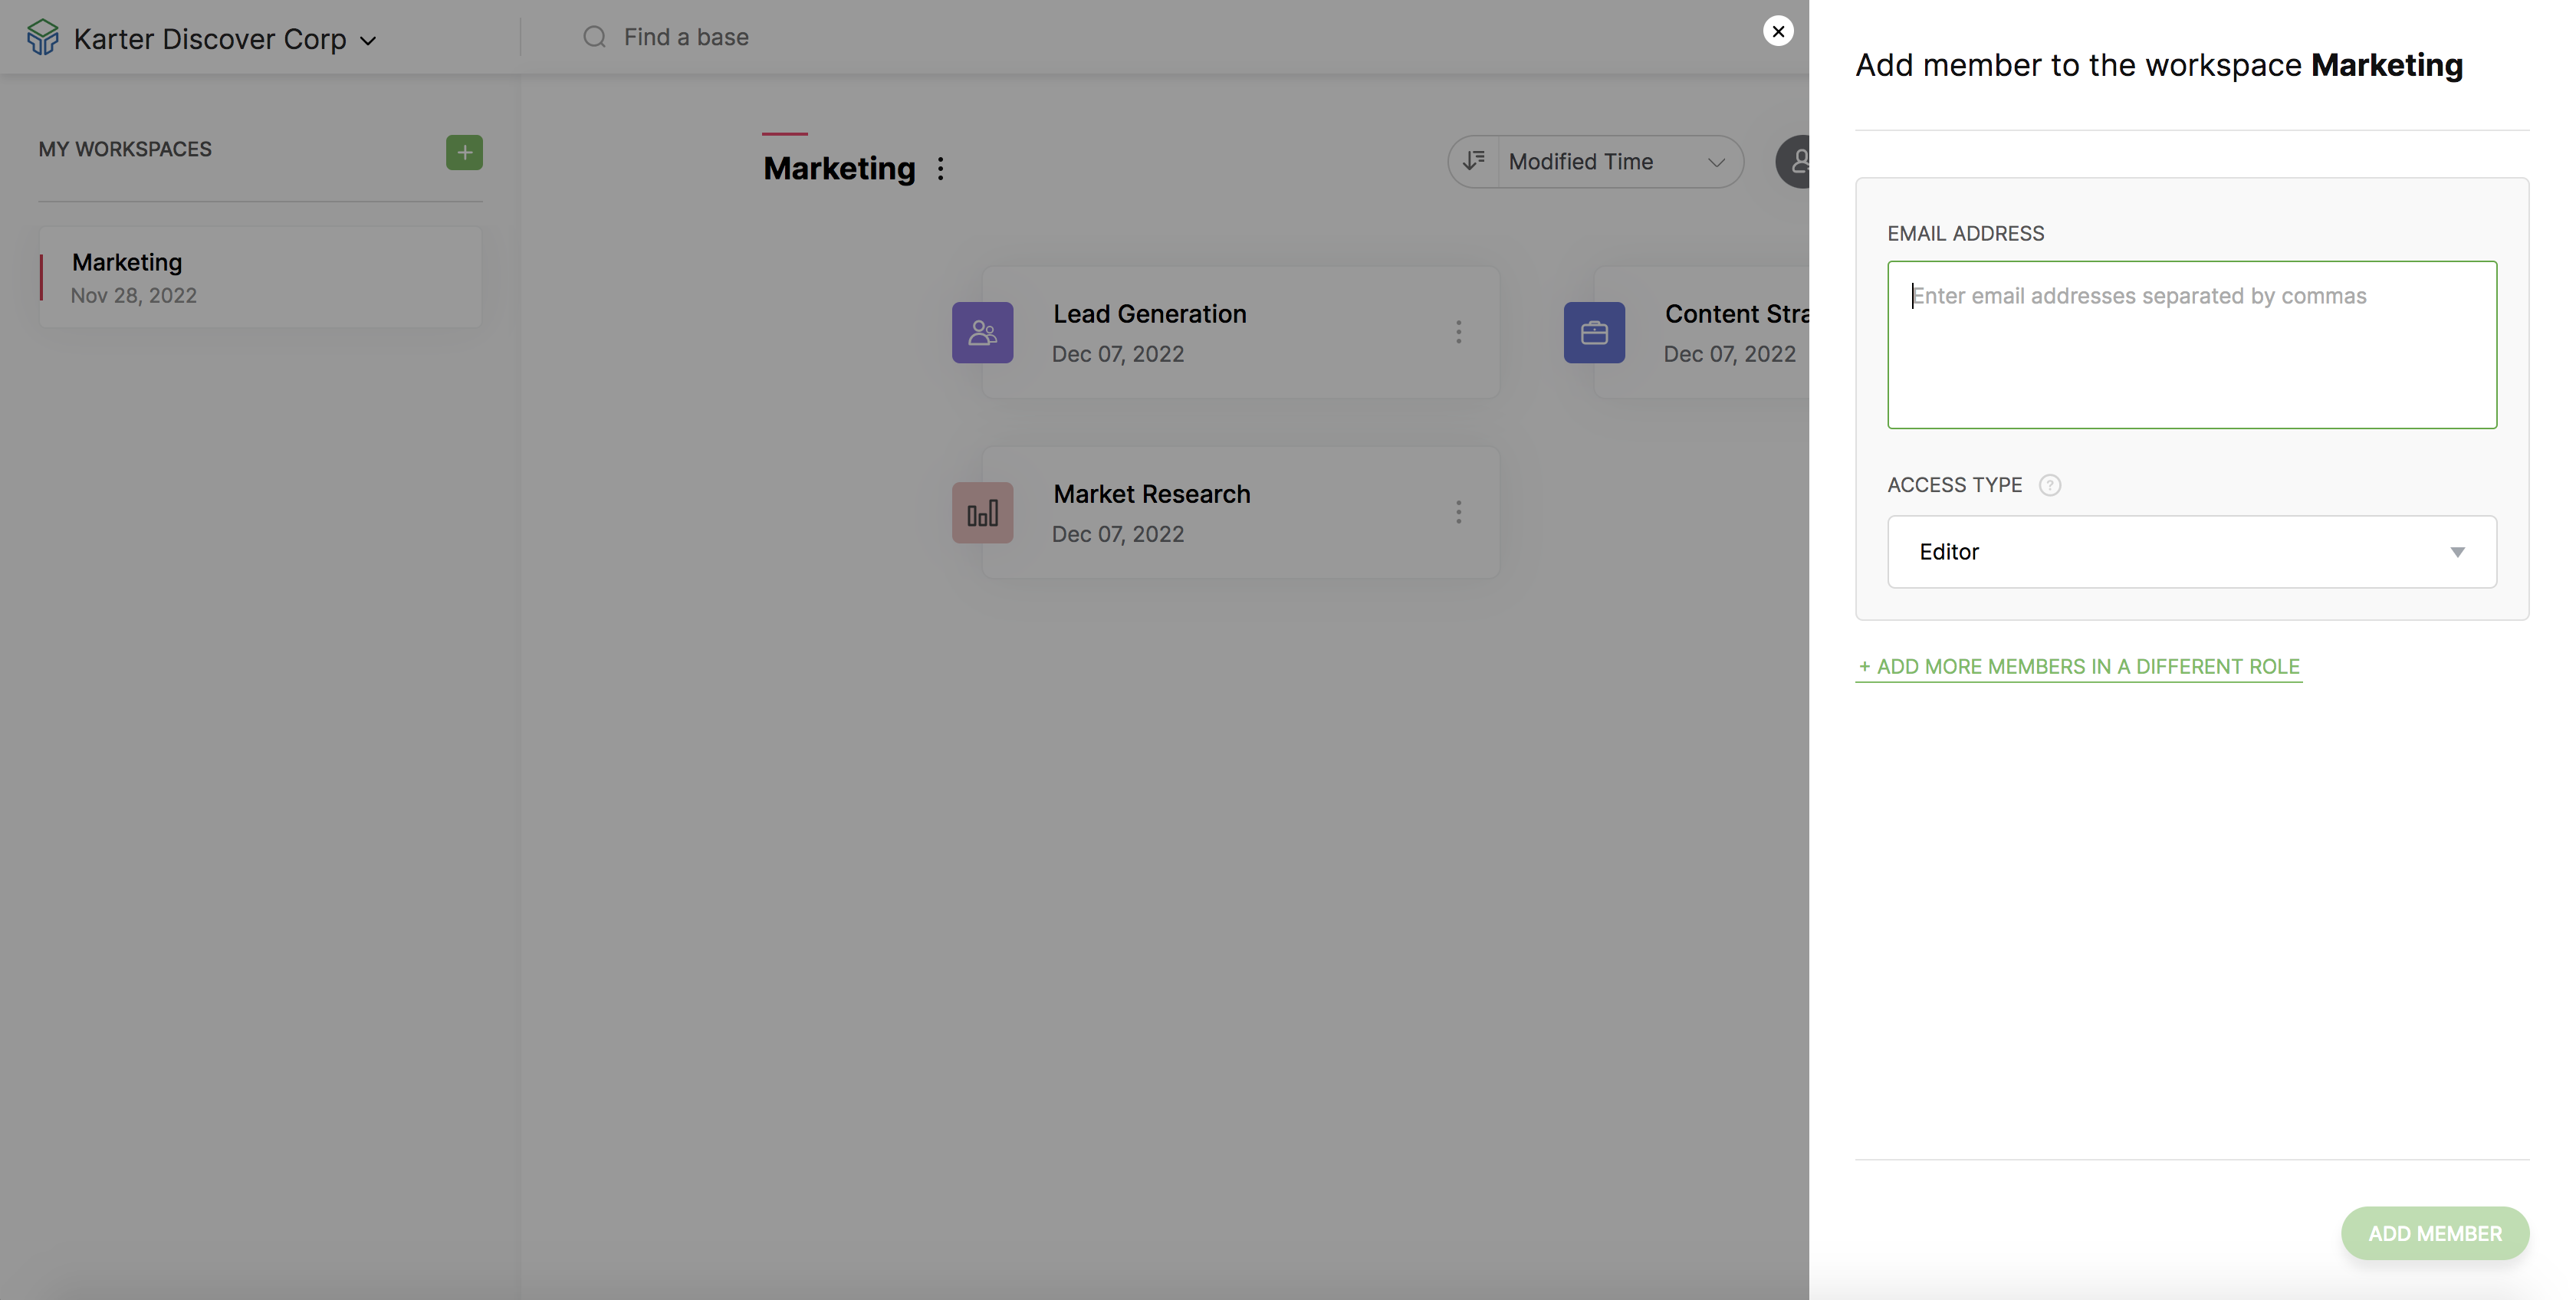The height and width of the screenshot is (1300, 2576).
Task: Click the Content Strategy briefcase icon
Action: pos(1594,332)
